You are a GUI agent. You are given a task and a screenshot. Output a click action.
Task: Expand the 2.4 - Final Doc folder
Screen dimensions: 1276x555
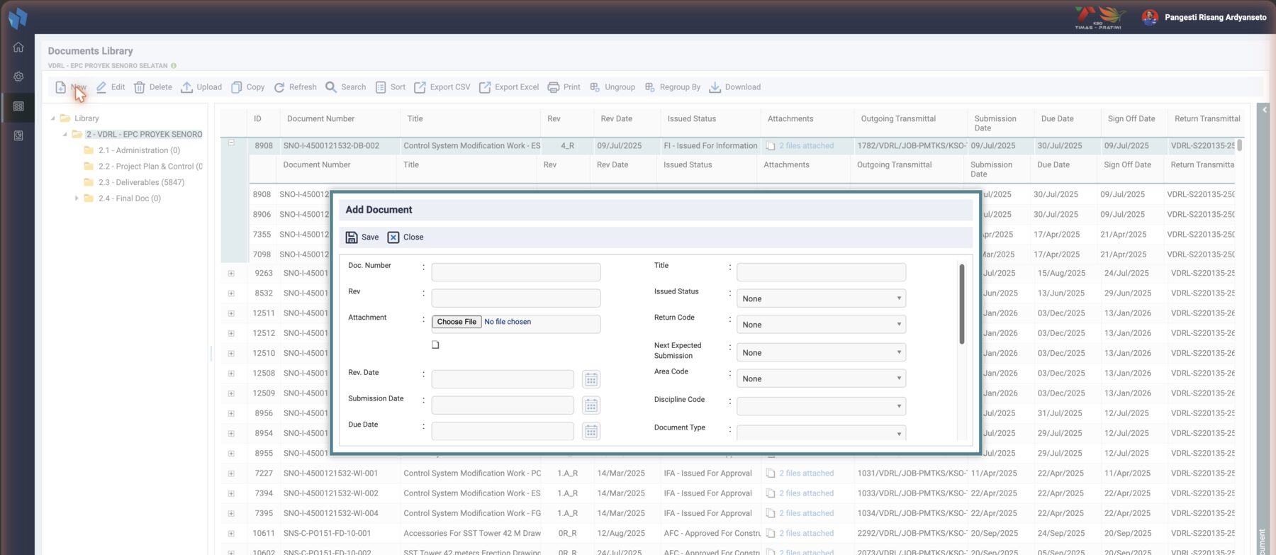click(77, 198)
